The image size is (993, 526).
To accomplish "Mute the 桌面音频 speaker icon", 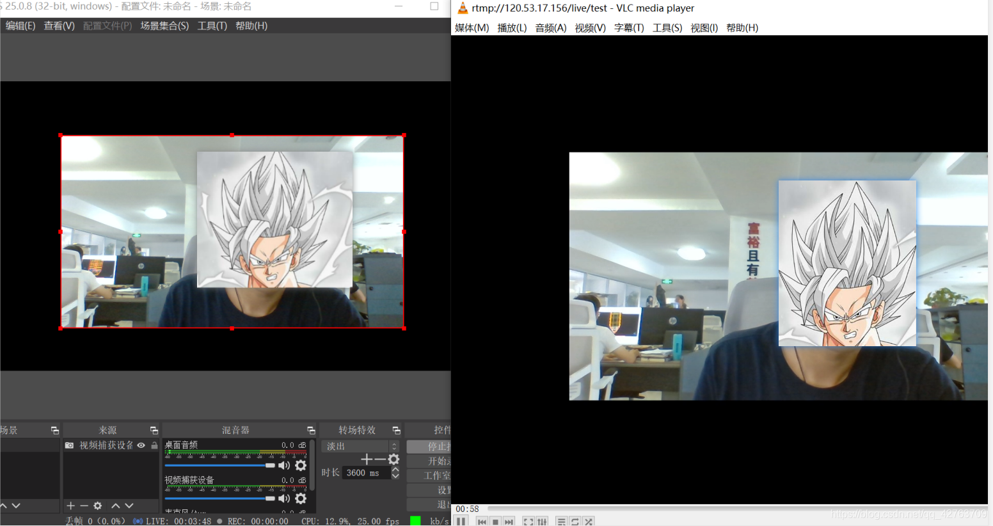I will coord(284,465).
